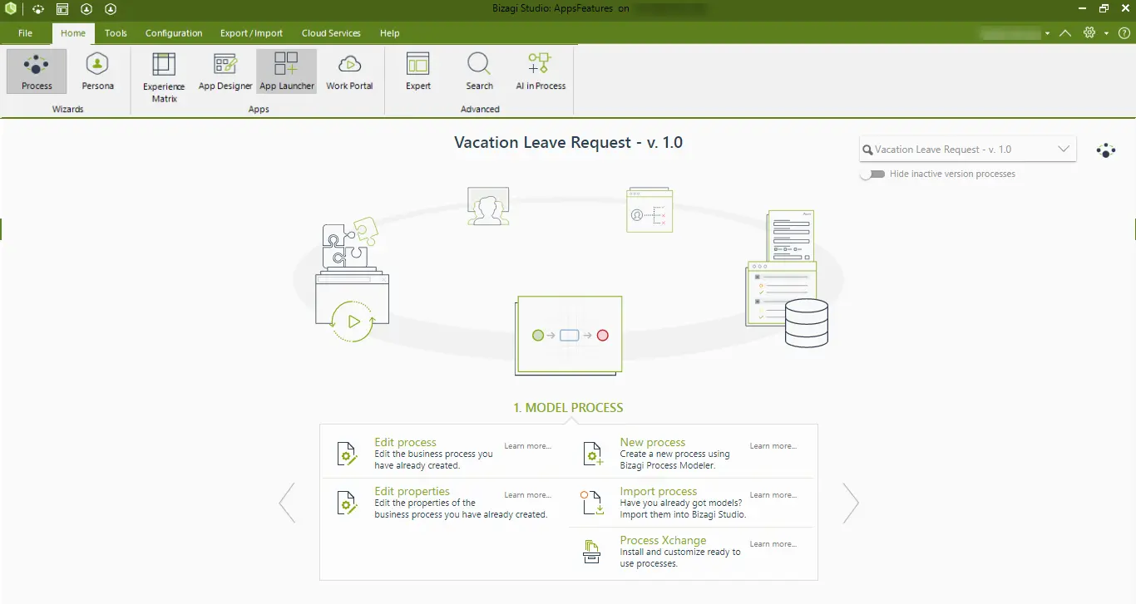
Task: Click the performers step illustration
Action: pyautogui.click(x=488, y=206)
